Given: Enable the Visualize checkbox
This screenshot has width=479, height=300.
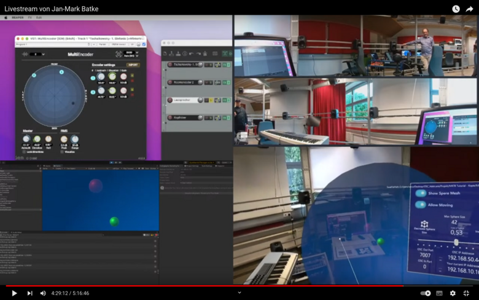Looking at the screenshot, I should [62, 152].
